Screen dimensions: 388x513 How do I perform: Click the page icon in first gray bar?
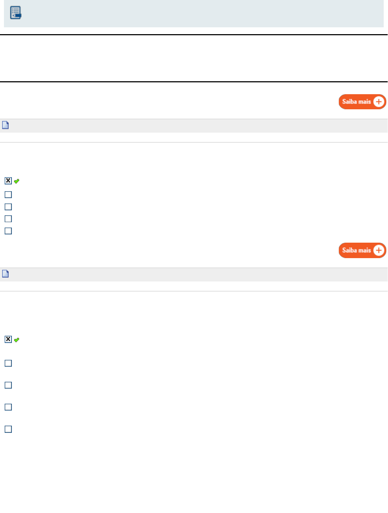[x=5, y=125]
